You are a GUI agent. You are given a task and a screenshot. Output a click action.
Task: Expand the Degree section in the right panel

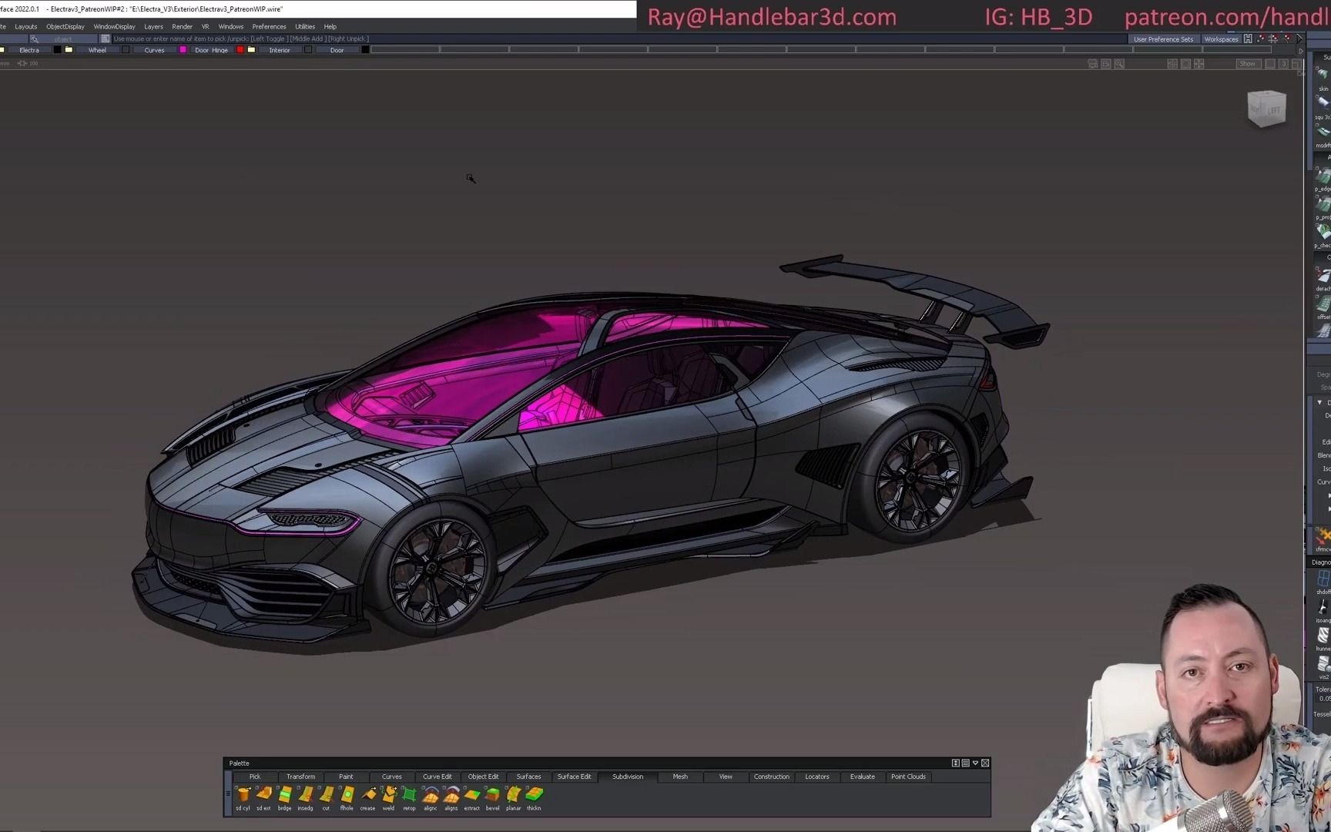(1323, 374)
